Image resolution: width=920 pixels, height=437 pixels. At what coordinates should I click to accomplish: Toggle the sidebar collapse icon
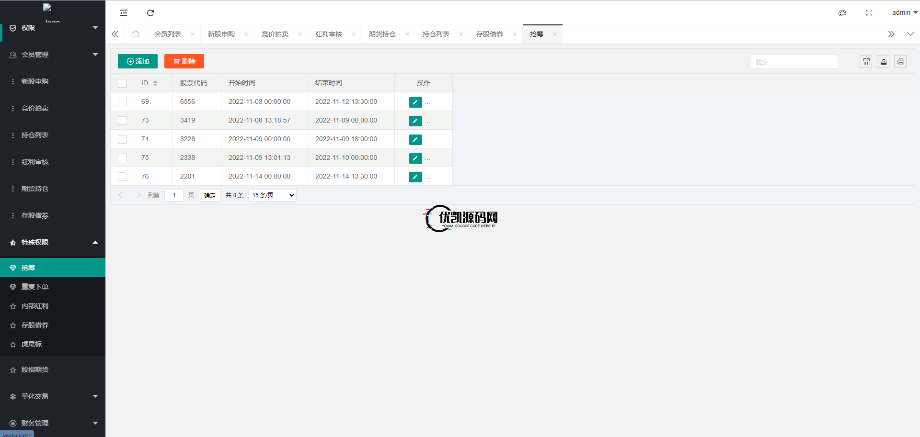point(124,13)
